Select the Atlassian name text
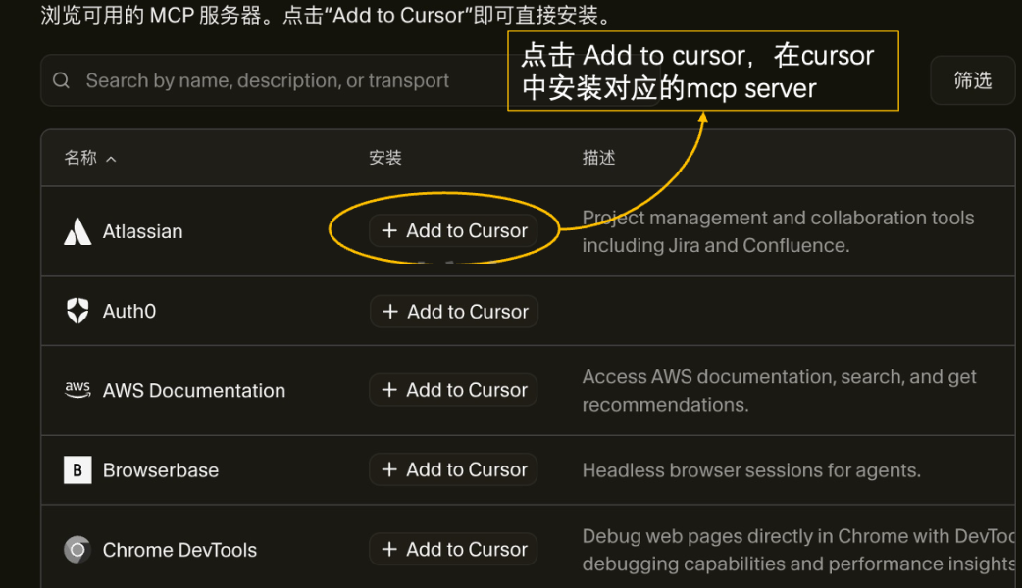1022x588 pixels. click(143, 231)
